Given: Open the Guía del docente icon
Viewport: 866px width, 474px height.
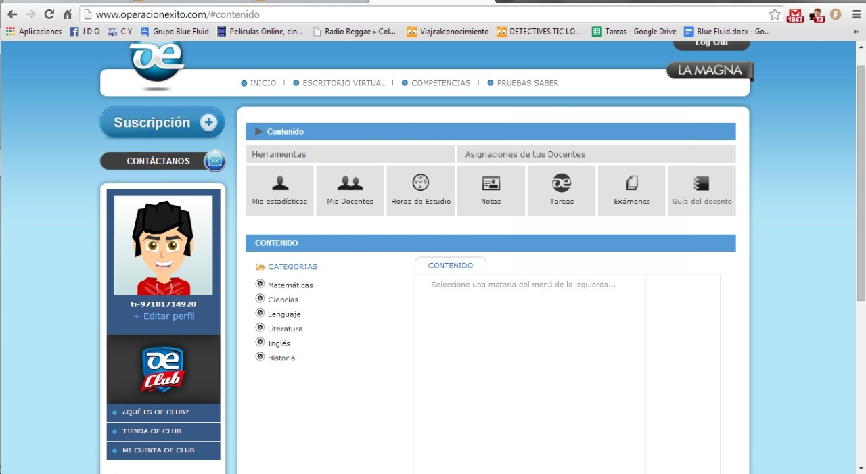Looking at the screenshot, I should (702, 183).
